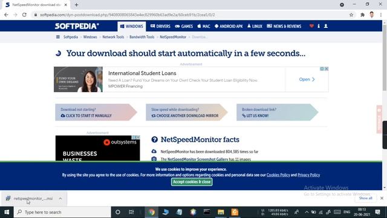This screenshot has height=218, width=387.
Task: Open the Mac section
Action: tap(204, 26)
